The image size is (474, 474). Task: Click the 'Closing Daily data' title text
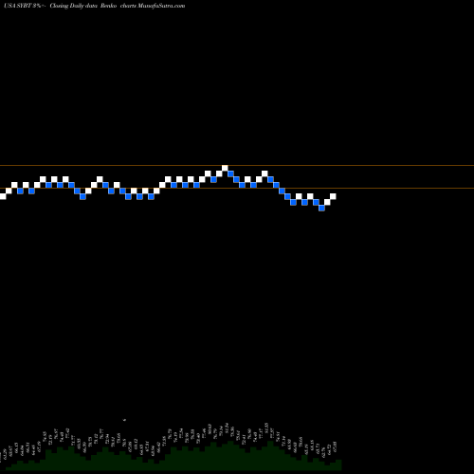(x=73, y=6)
